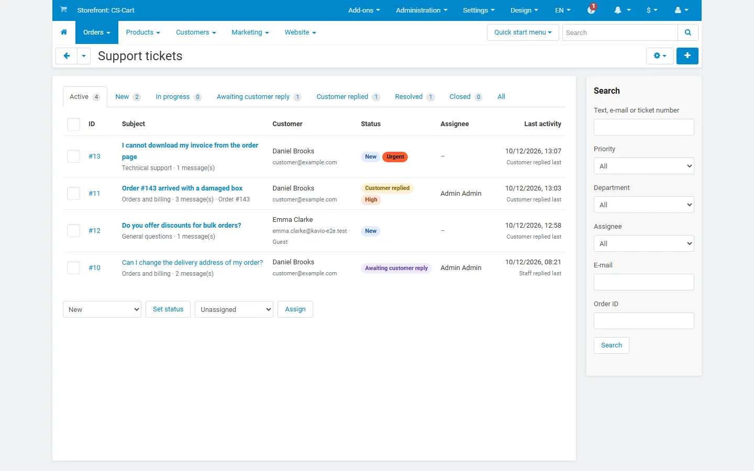Open the Add-ons menu
This screenshot has width=754, height=471.
[364, 10]
